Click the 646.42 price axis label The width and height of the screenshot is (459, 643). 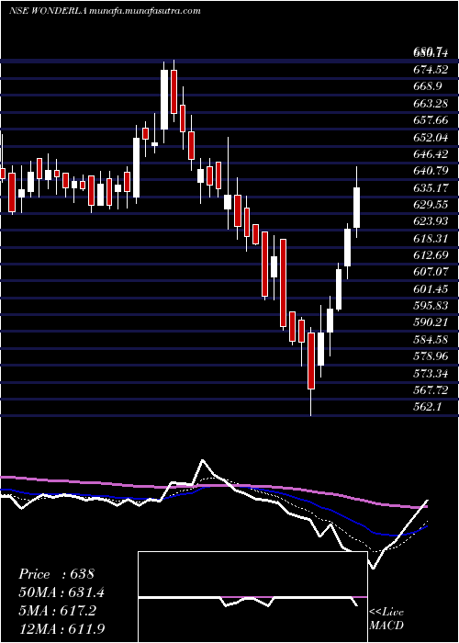[430, 154]
